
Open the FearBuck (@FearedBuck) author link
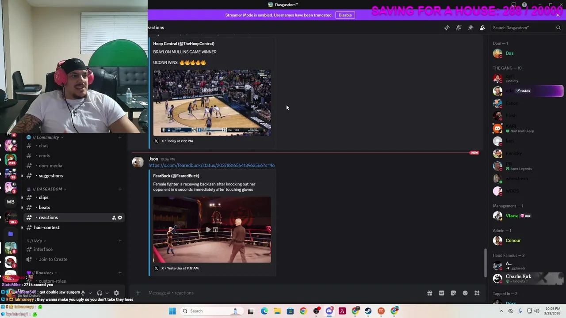click(x=176, y=176)
